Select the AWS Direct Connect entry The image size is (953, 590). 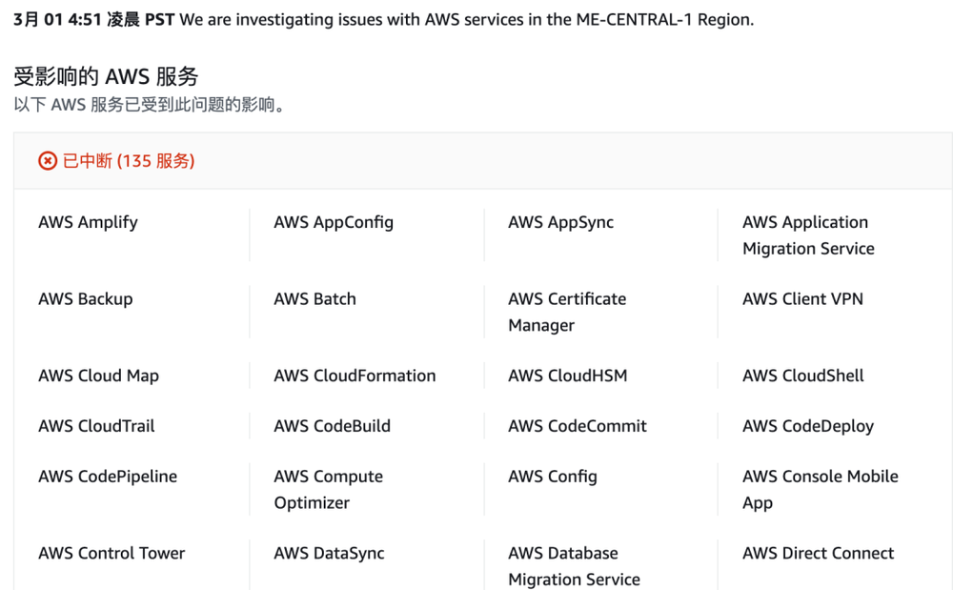[x=818, y=553]
